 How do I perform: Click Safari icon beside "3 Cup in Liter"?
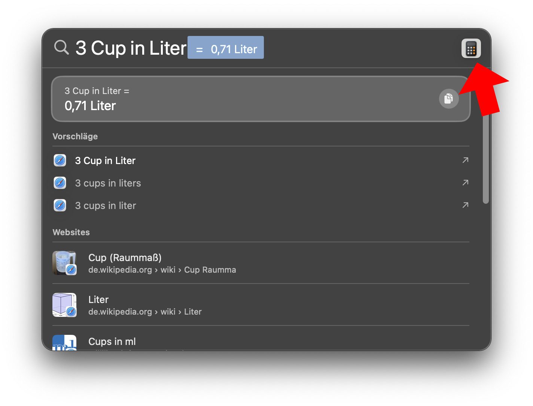60,160
